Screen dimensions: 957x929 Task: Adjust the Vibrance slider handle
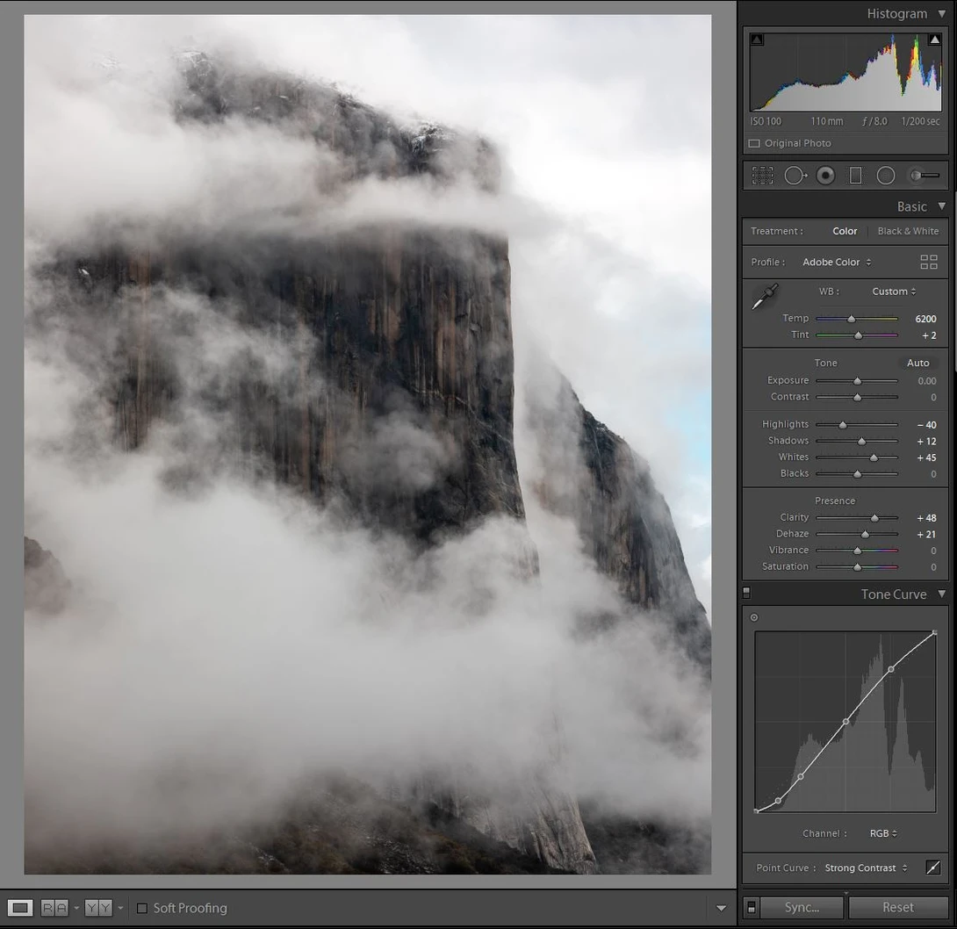(x=857, y=551)
